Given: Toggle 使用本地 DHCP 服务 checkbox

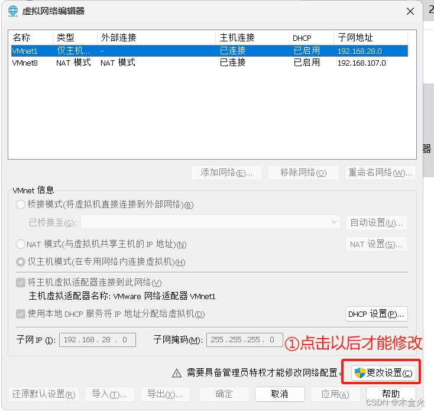Looking at the screenshot, I should click(x=21, y=314).
